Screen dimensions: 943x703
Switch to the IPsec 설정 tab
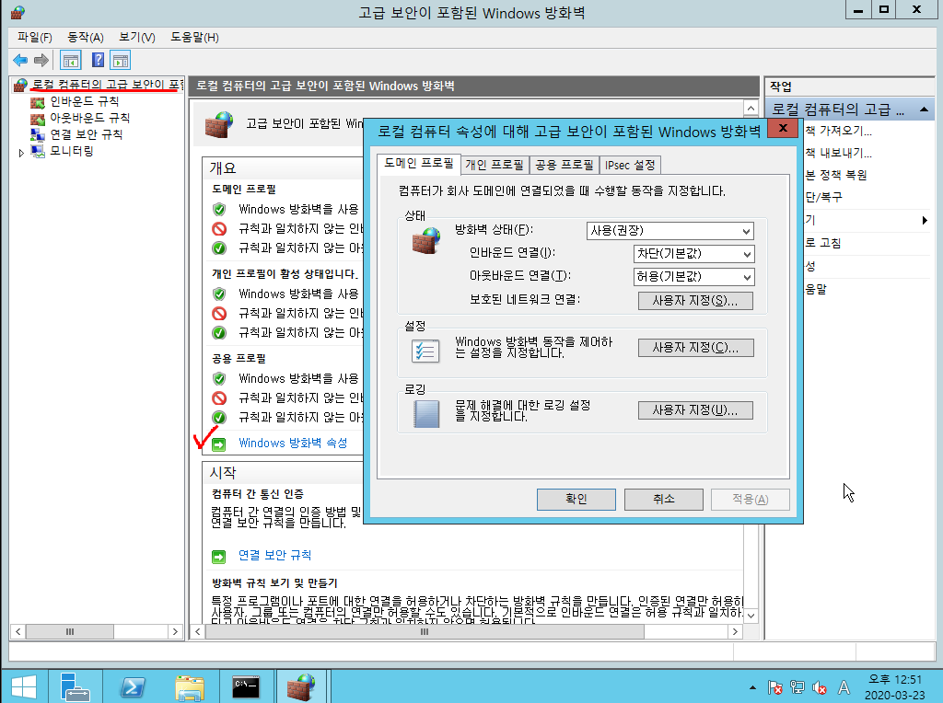pyautogui.click(x=630, y=165)
